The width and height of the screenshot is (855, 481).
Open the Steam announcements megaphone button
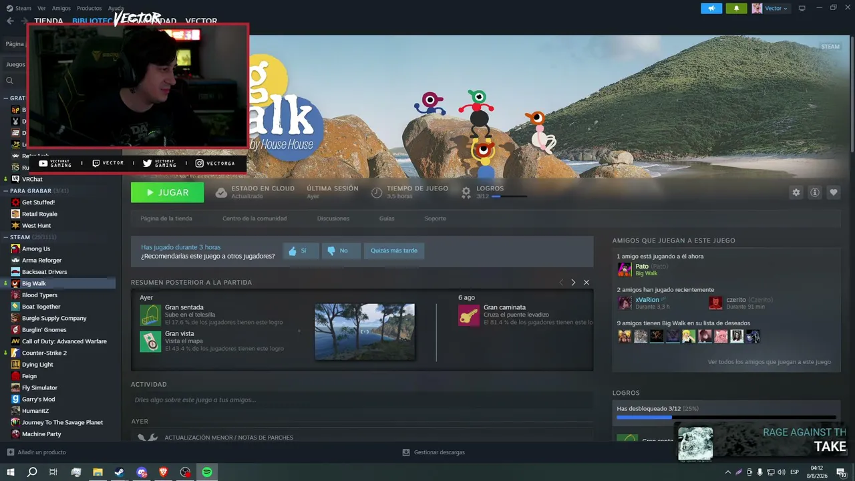point(711,8)
